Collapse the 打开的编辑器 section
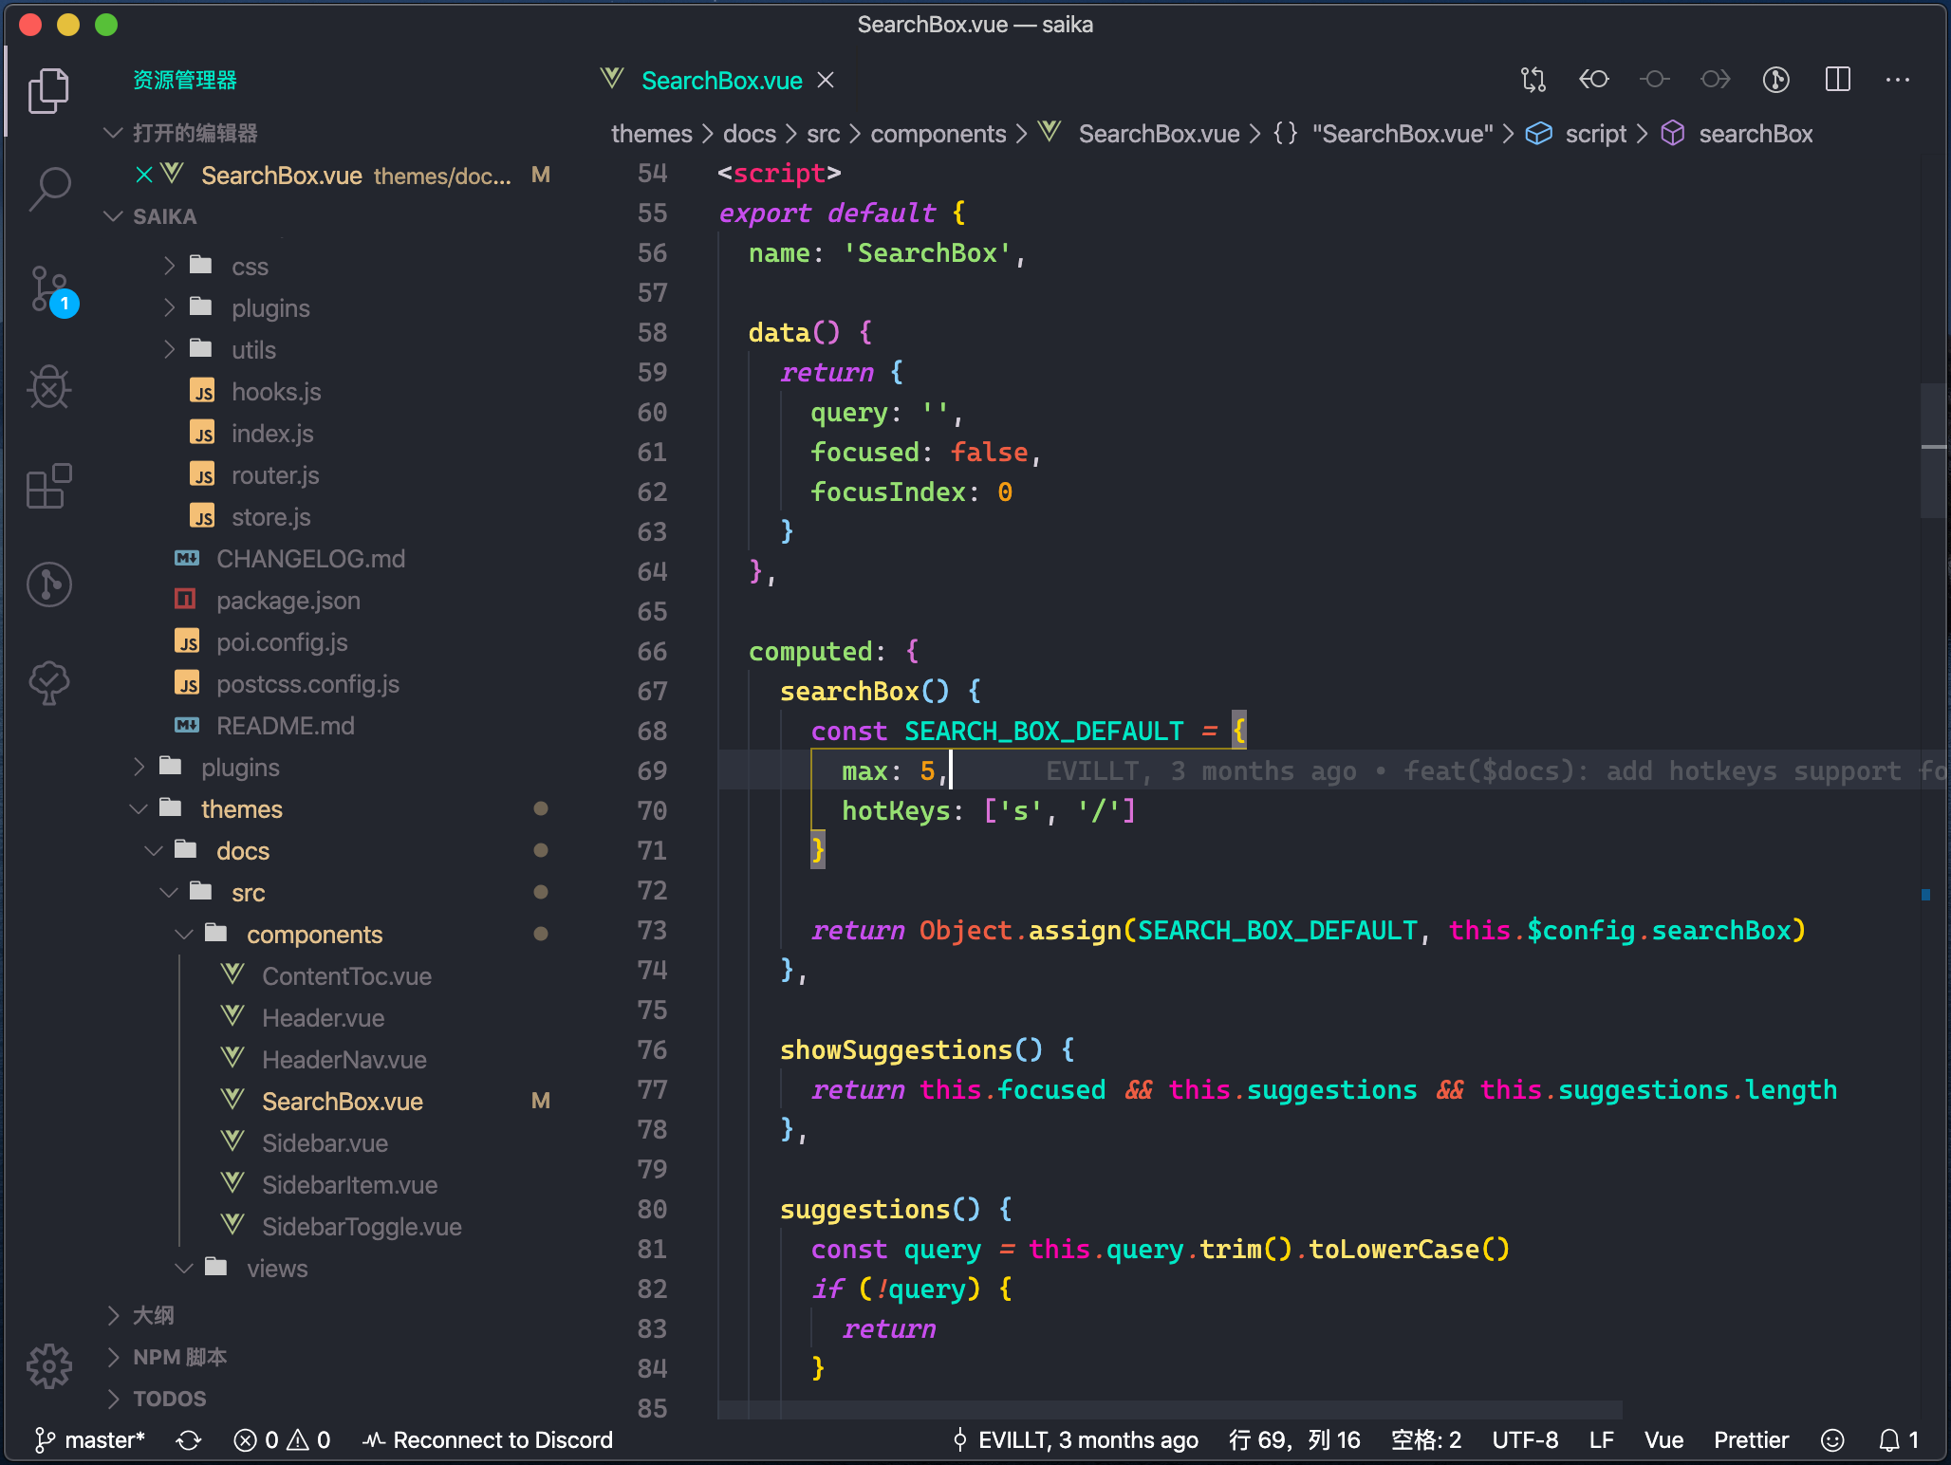 195,133
